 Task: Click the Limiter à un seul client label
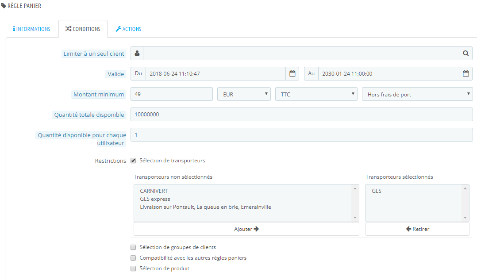94,54
